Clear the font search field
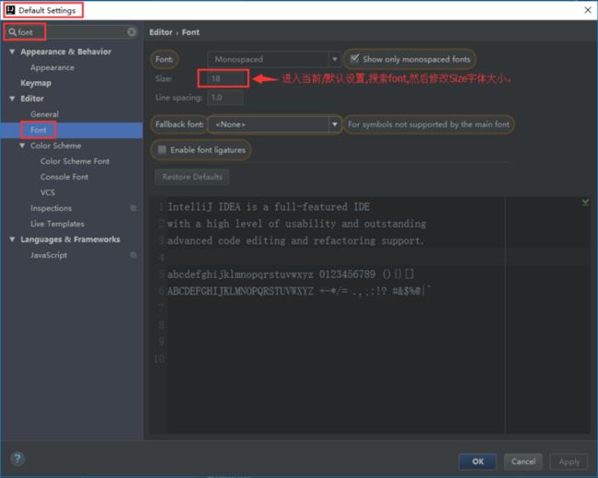This screenshot has height=478, width=598. 132,32
